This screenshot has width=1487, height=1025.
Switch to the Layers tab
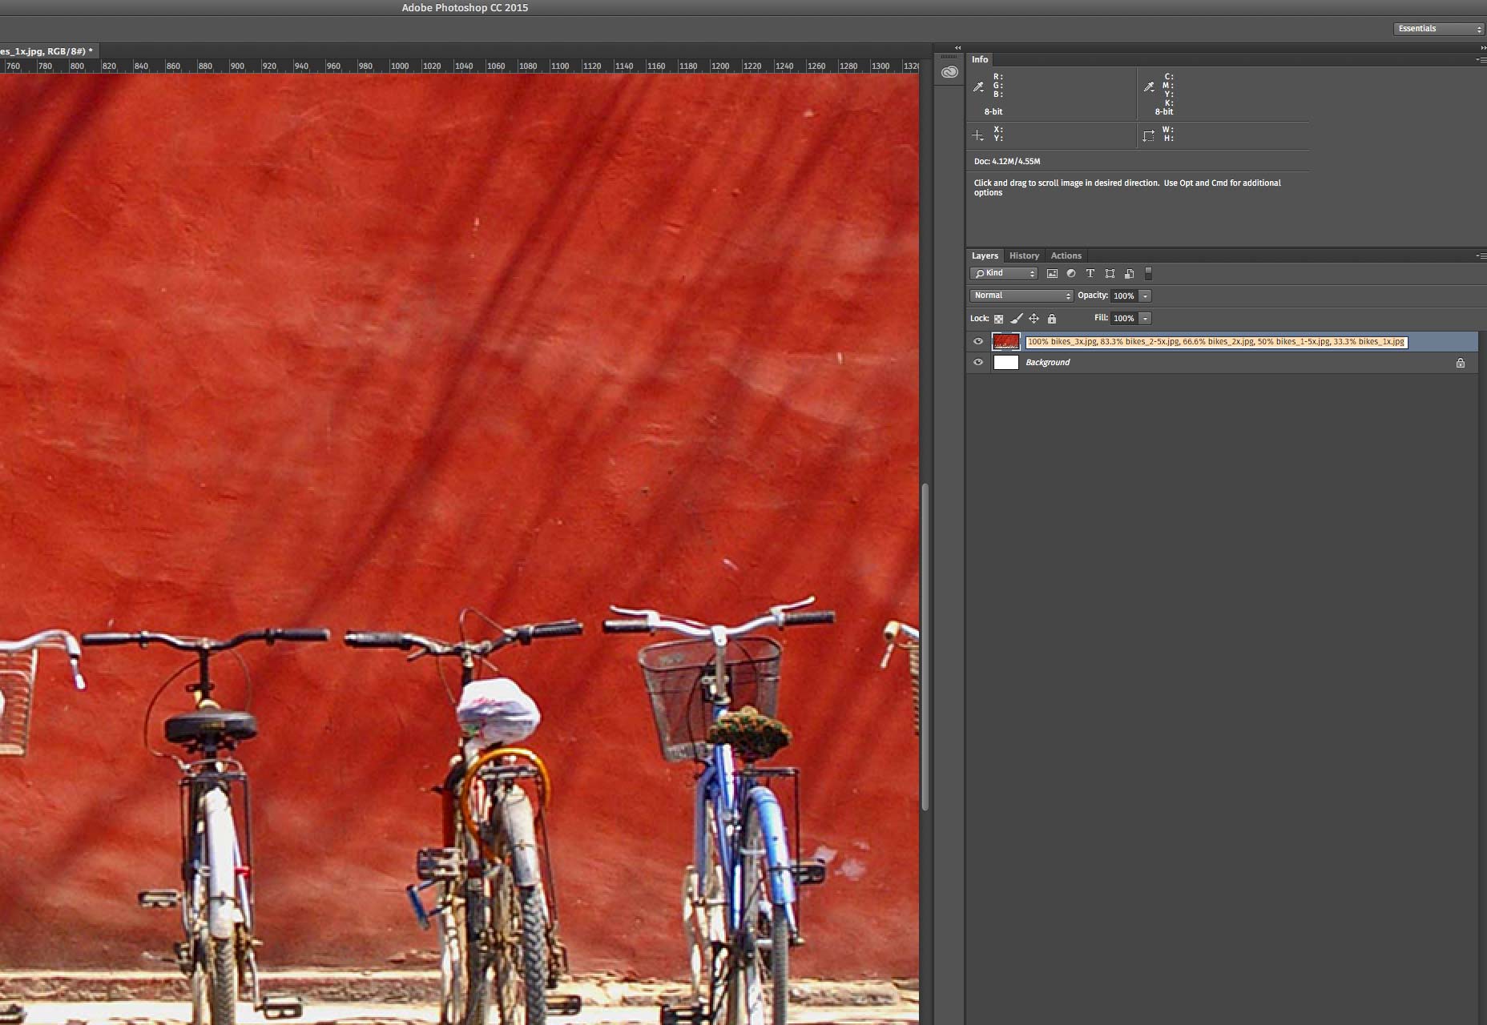point(985,255)
